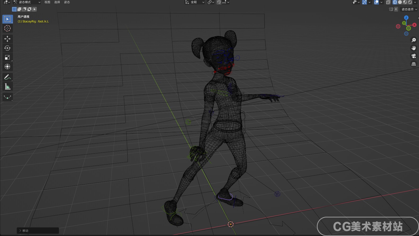Open the 姿态 menu
The image size is (419, 236).
point(67,2)
